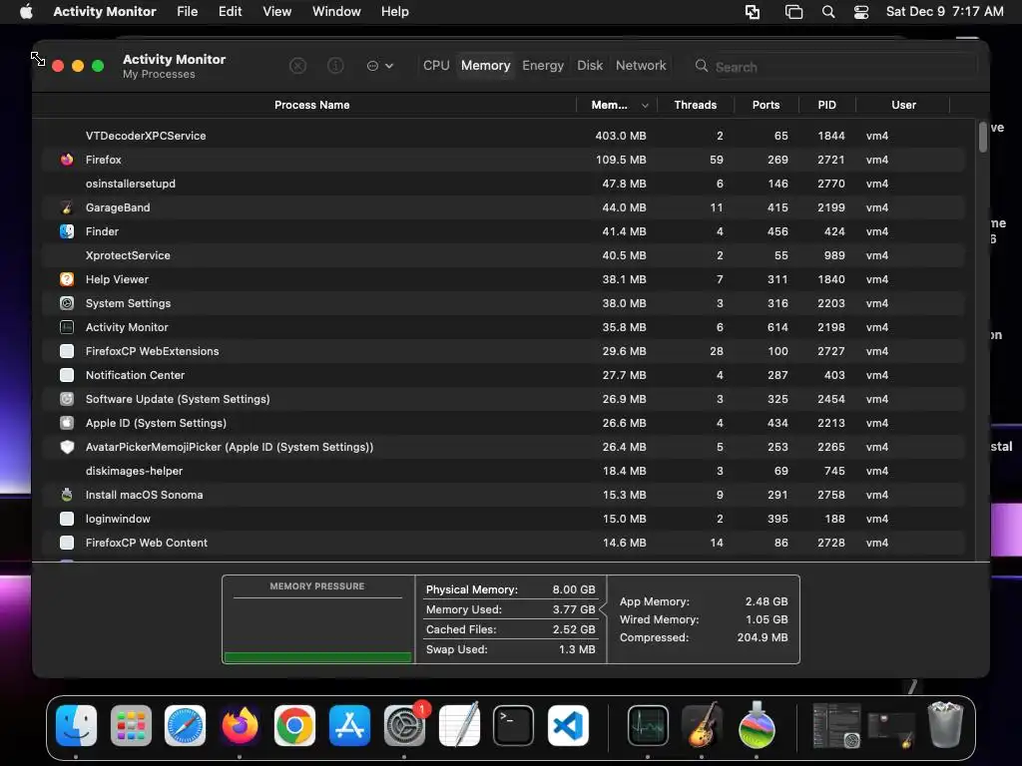Launch Google Chrome from the Dock
The image size is (1022, 766).
[x=294, y=726]
